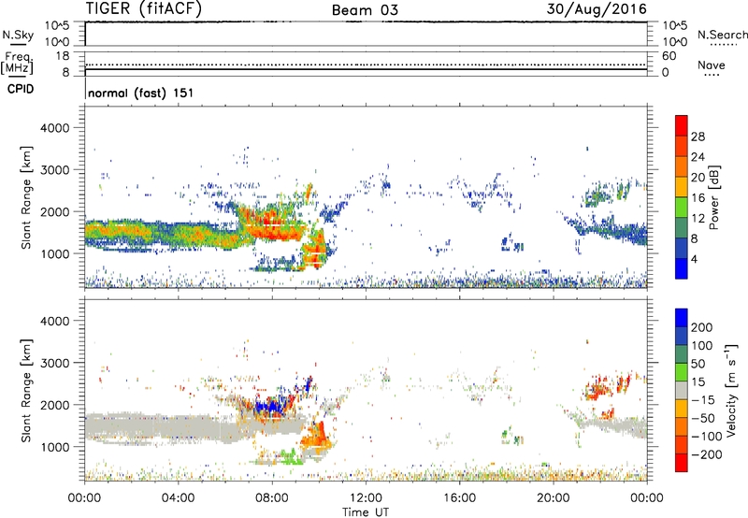
Task: Click the "20:00" time tick label
Action: point(553,498)
